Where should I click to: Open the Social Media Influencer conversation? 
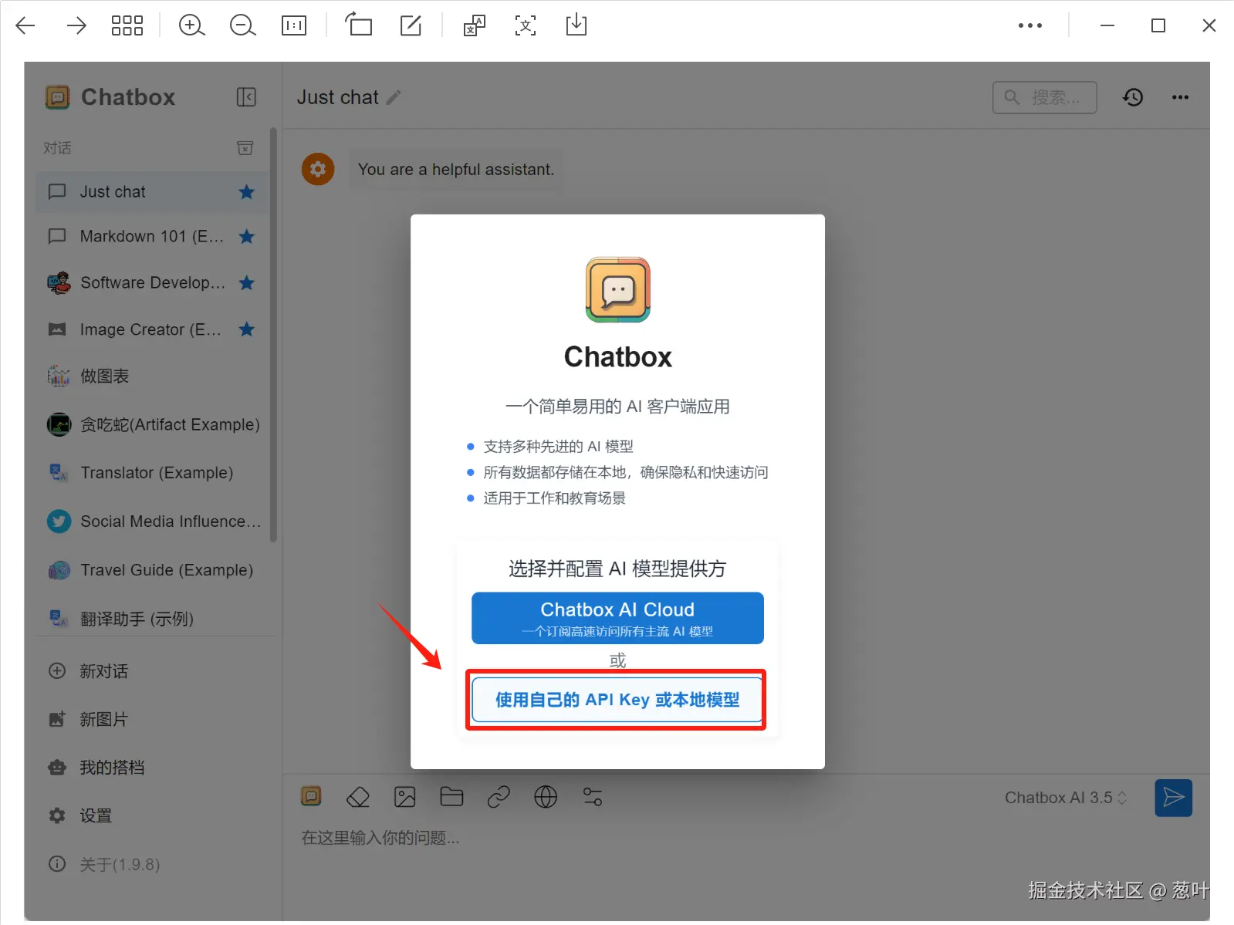tap(152, 522)
